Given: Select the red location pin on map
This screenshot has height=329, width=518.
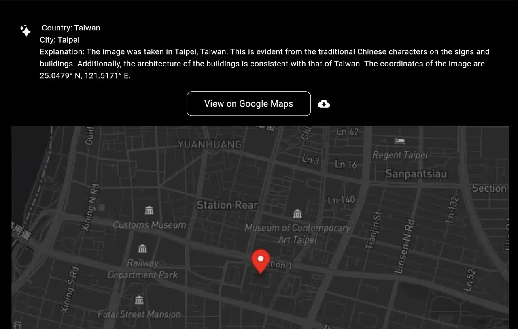Looking at the screenshot, I should pos(261,260).
